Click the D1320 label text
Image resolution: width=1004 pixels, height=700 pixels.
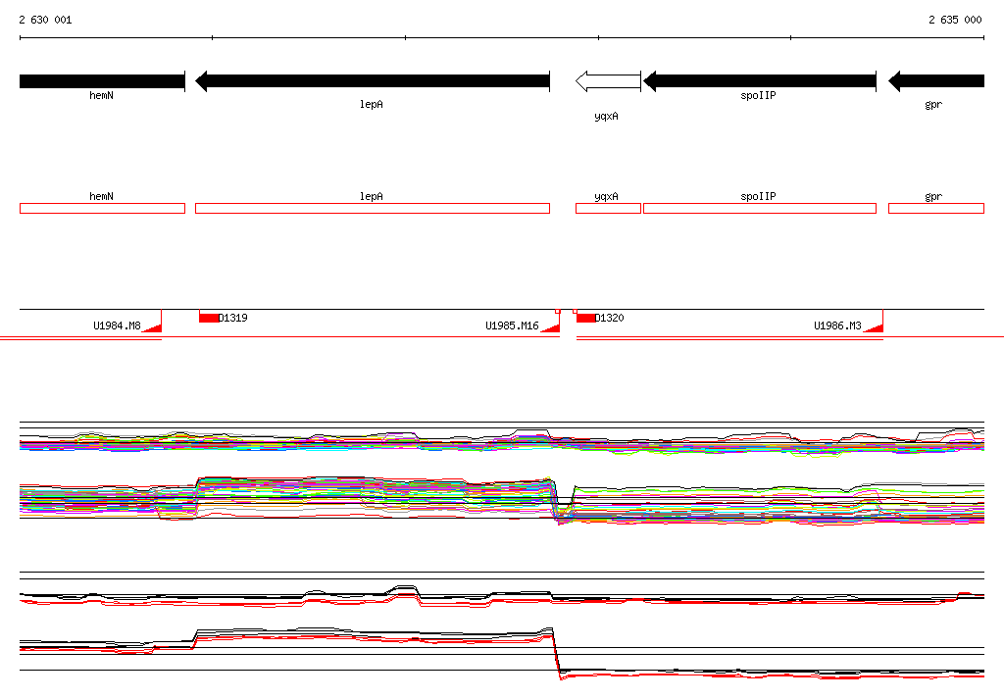610,318
